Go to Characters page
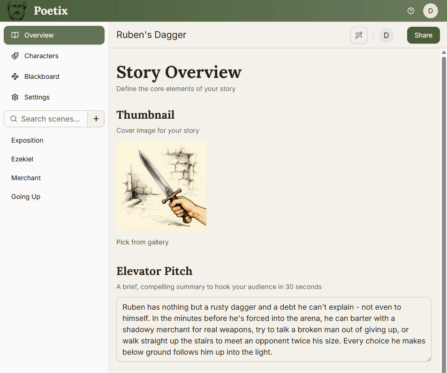Viewport: 447px width, 373px height. (x=54, y=56)
